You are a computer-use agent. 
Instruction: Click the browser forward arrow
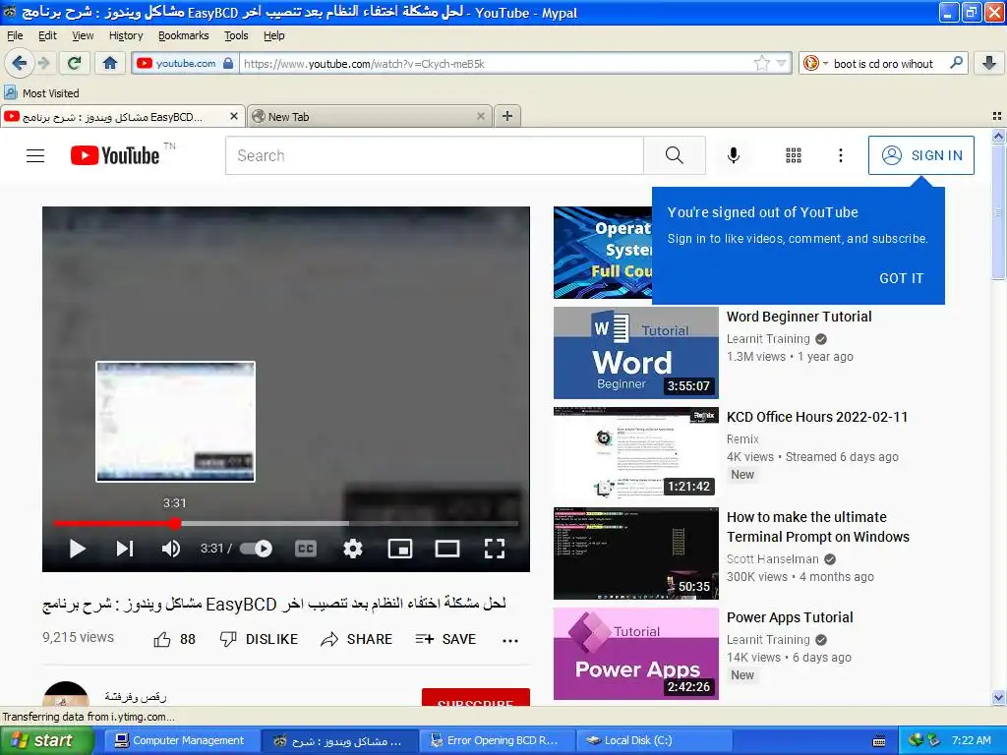43,63
